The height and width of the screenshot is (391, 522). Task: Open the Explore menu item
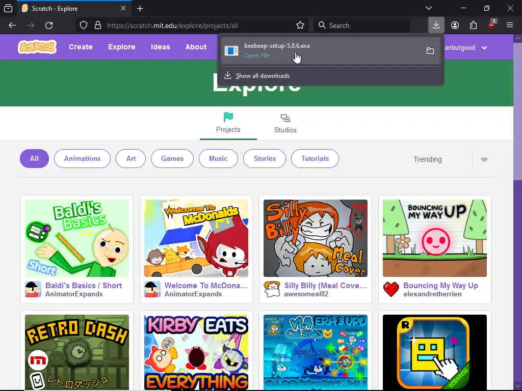pyautogui.click(x=121, y=47)
